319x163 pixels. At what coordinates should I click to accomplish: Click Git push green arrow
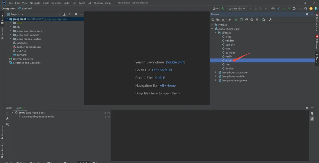(x=289, y=9)
